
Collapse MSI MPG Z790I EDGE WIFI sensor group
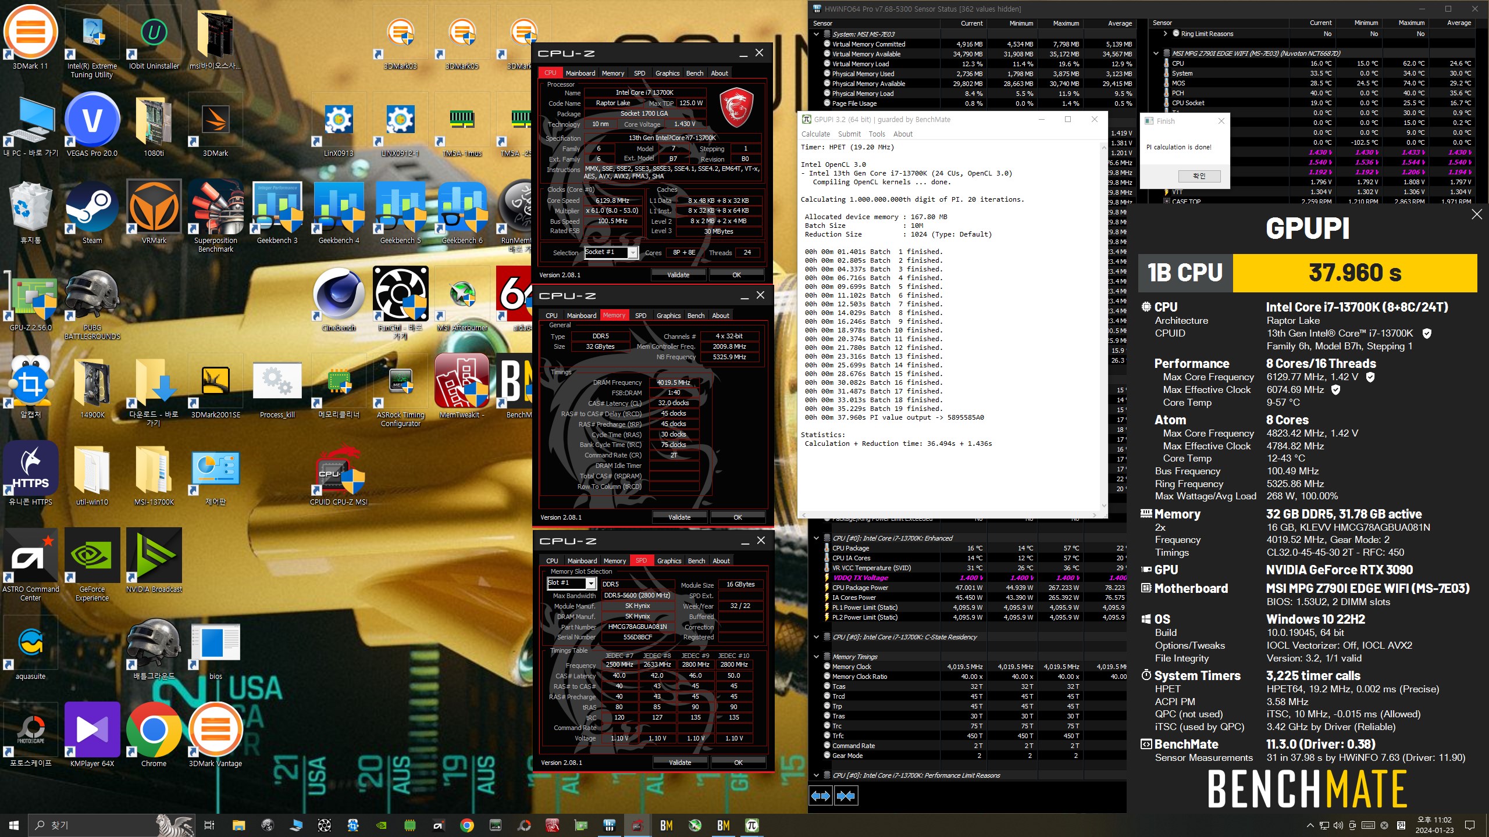point(1156,53)
